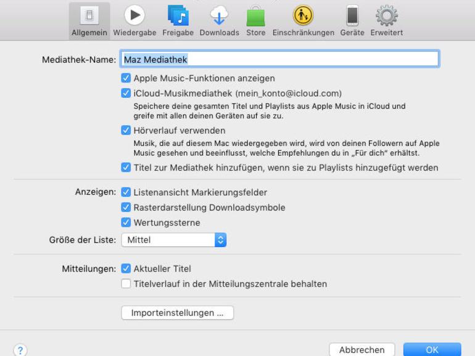The height and width of the screenshot is (356, 475).
Task: Disable Aktueller Titel notification checkbox
Action: (126, 269)
